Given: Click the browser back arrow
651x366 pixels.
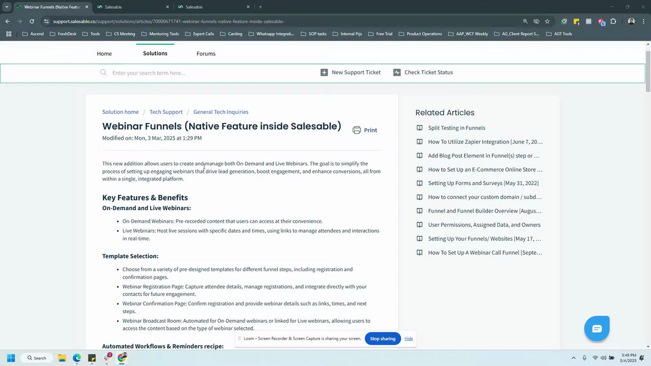Looking at the screenshot, I should tap(7, 21).
